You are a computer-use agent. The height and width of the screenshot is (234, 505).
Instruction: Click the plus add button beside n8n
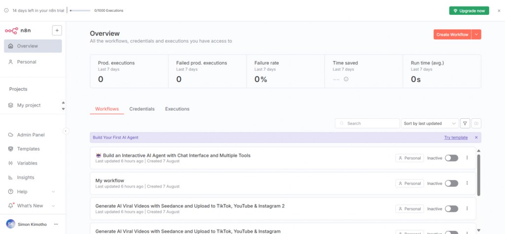click(x=57, y=31)
